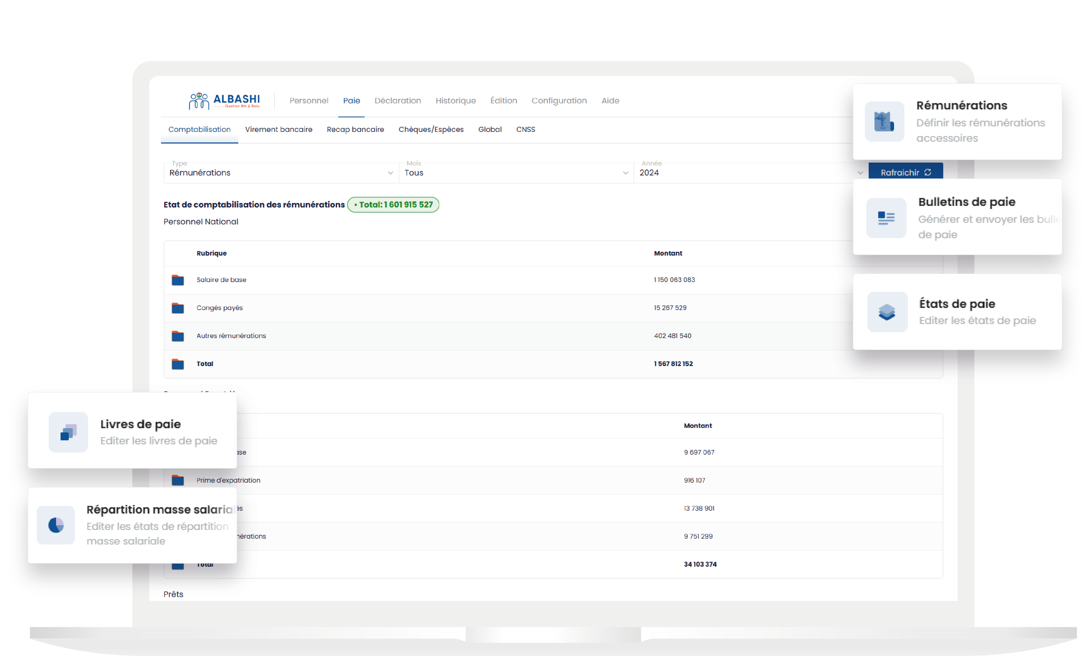Click folder icon beside Salaire de base
1090x656 pixels.
tap(178, 280)
